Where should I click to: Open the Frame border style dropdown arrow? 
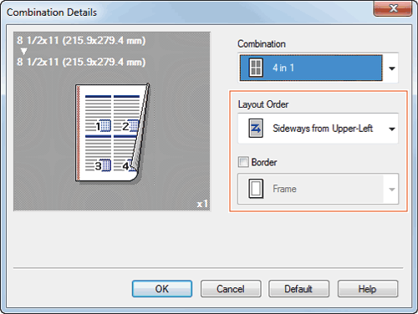[x=392, y=190]
